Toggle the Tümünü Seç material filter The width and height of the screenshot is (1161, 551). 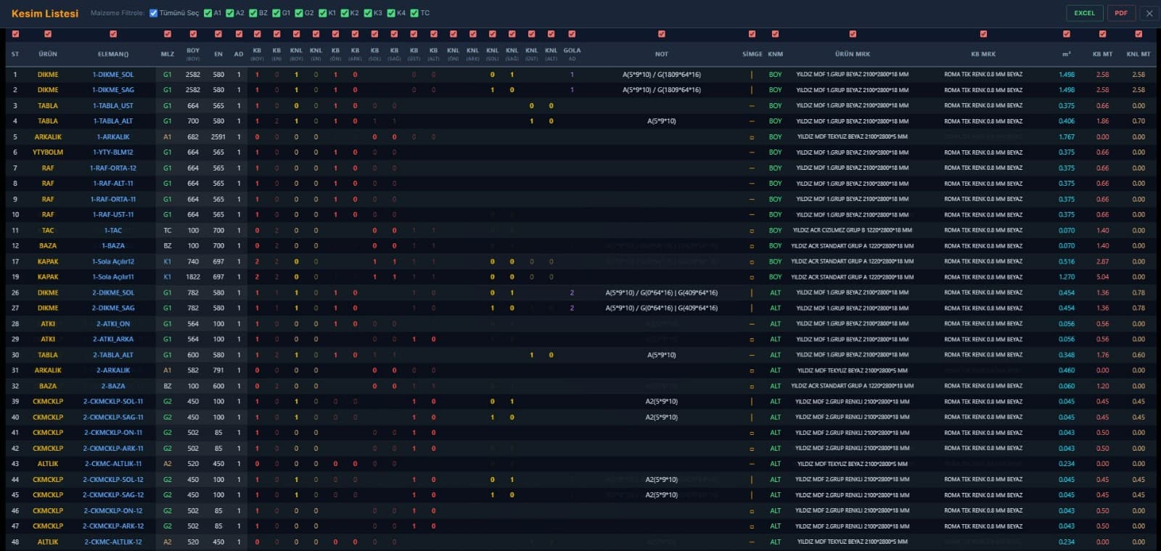(153, 13)
